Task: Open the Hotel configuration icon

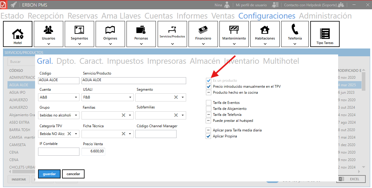Action: (18, 34)
